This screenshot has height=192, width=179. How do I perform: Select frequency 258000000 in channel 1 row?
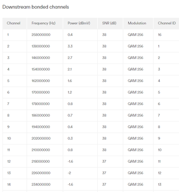coord(41,35)
